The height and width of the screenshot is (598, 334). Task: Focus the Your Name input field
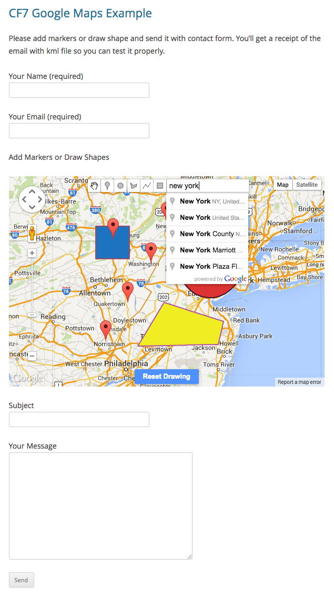pyautogui.click(x=79, y=90)
